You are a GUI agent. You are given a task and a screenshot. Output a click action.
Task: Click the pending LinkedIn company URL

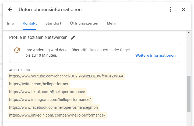coord(57,115)
